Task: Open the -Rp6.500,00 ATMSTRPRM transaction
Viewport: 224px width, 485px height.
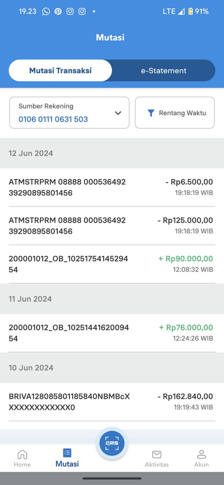Action: (x=112, y=187)
